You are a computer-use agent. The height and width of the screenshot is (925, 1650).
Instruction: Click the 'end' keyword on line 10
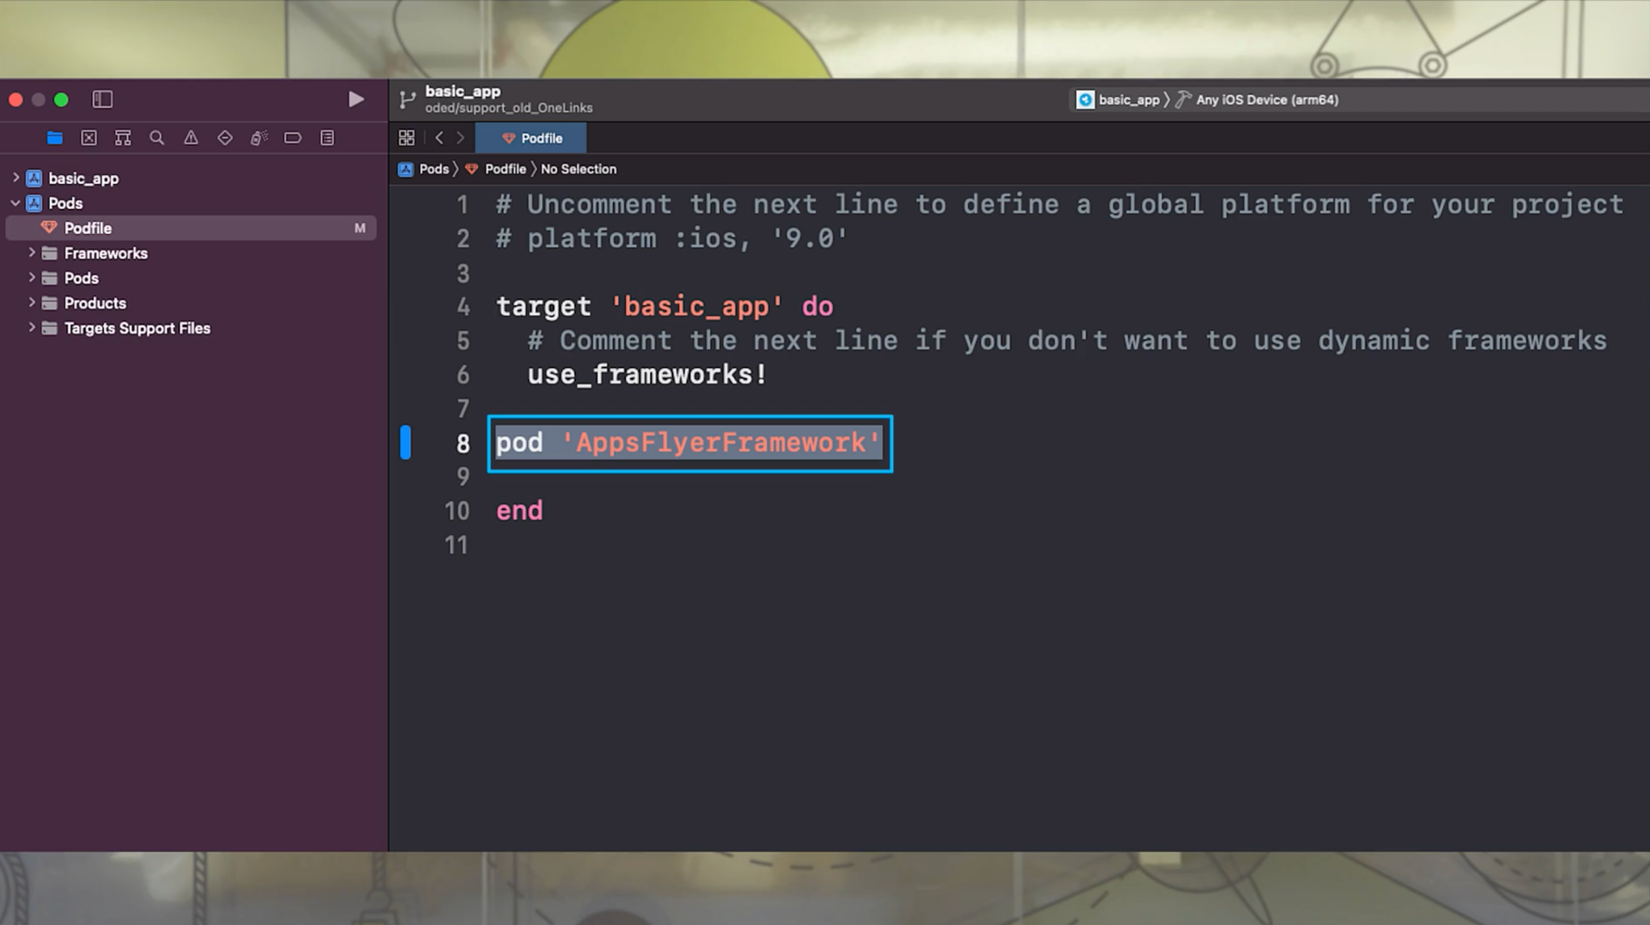pos(520,511)
